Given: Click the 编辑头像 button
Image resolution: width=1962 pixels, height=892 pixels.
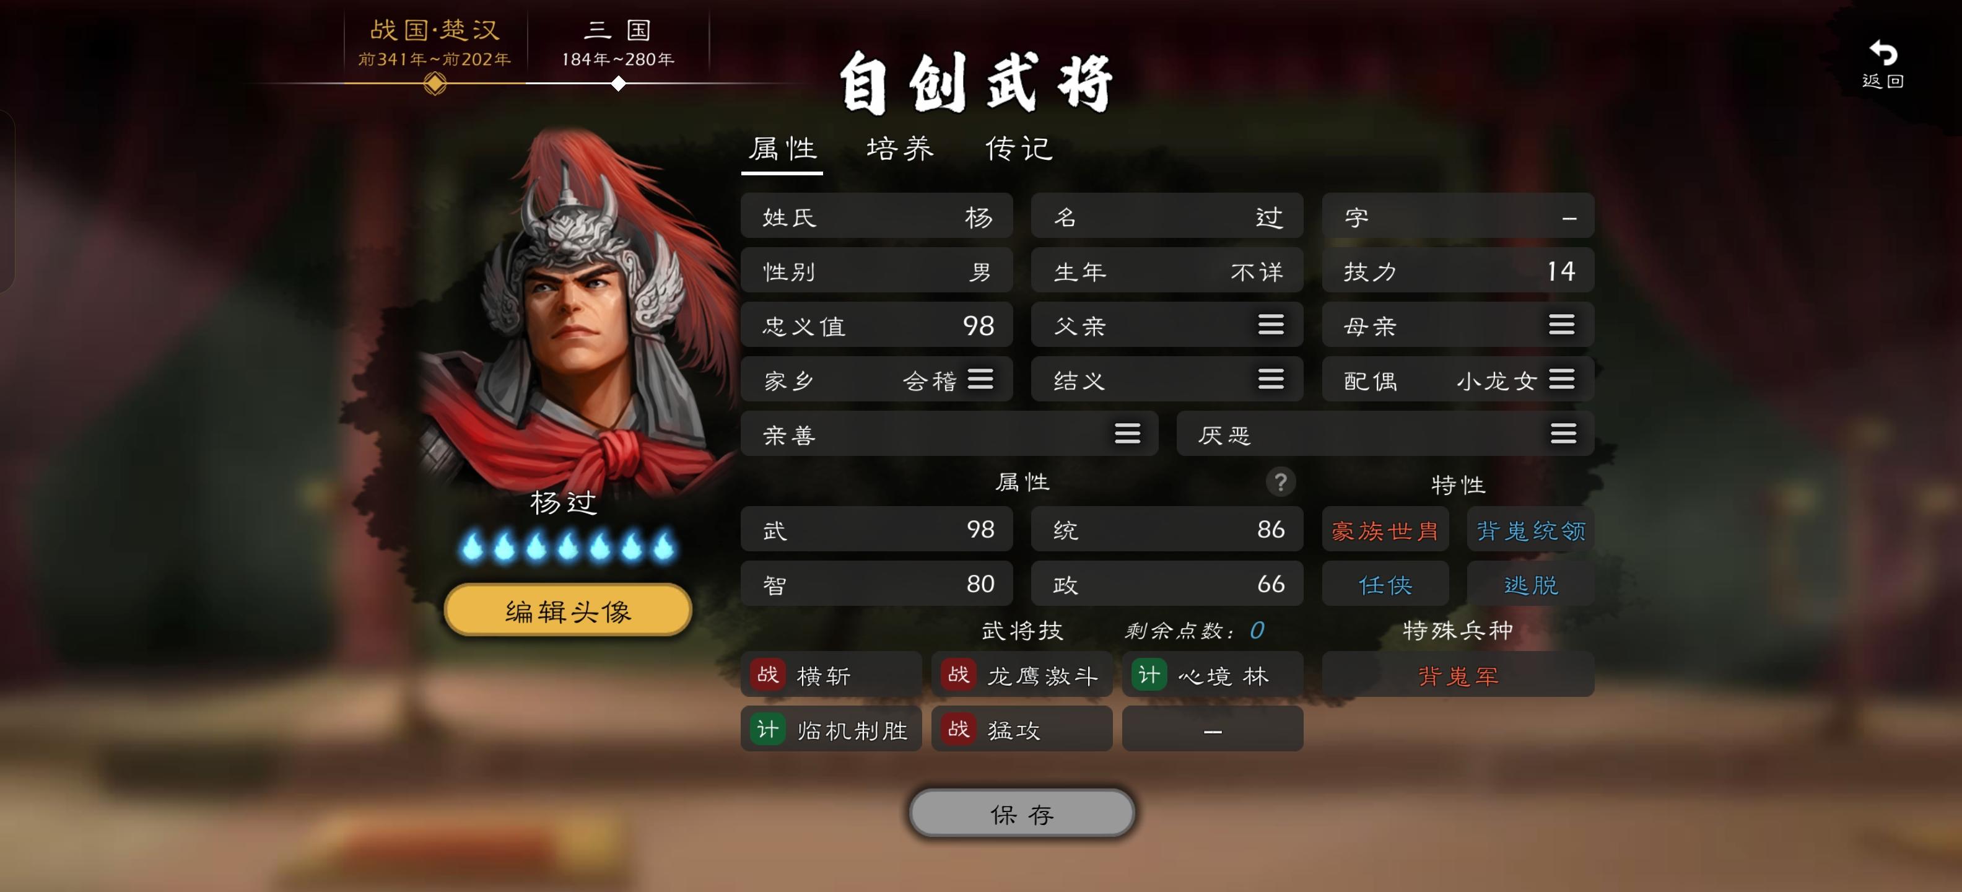Looking at the screenshot, I should click(568, 610).
